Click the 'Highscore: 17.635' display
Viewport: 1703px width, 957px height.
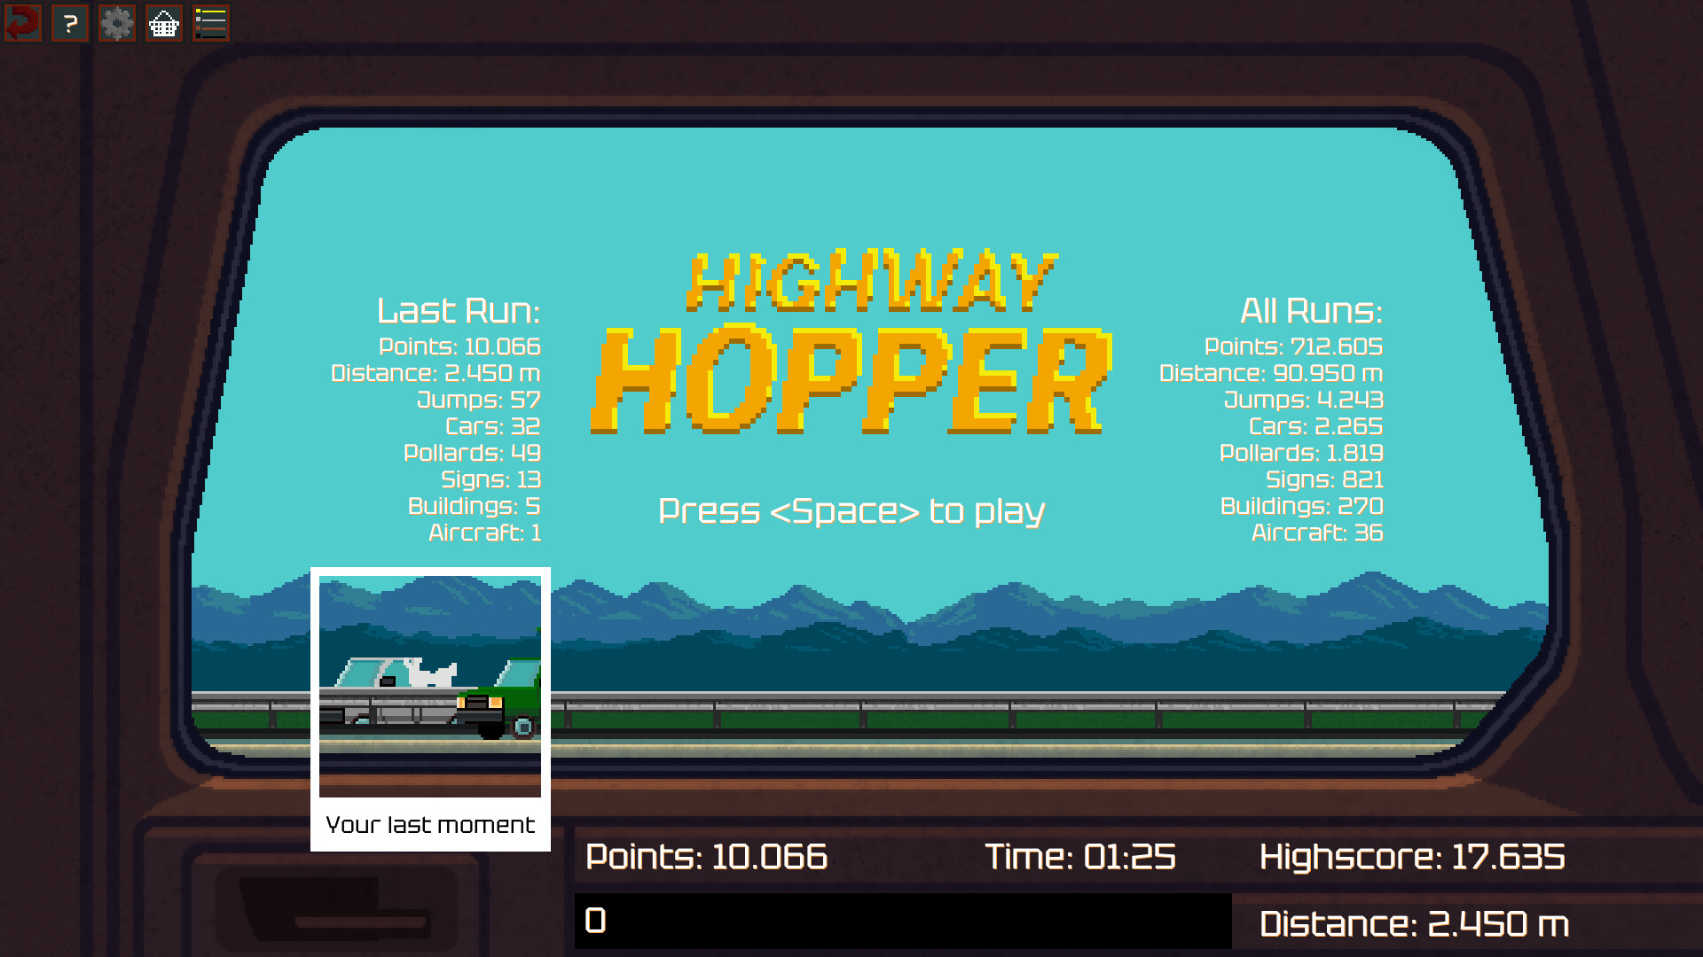click(1412, 857)
